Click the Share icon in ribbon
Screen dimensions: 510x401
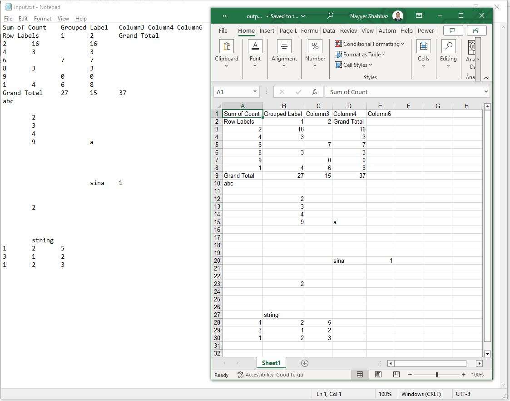pos(476,30)
